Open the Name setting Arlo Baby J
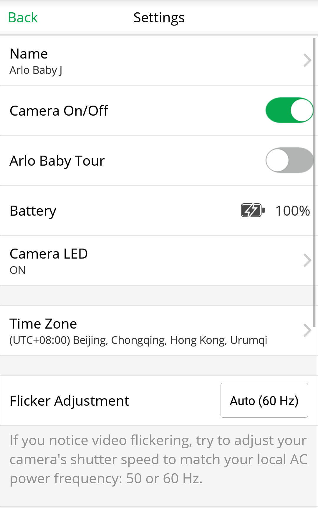The image size is (318, 508). [x=157, y=61]
